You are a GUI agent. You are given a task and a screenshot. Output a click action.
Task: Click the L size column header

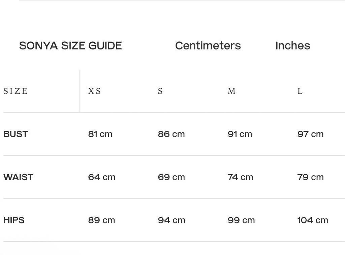click(x=300, y=91)
